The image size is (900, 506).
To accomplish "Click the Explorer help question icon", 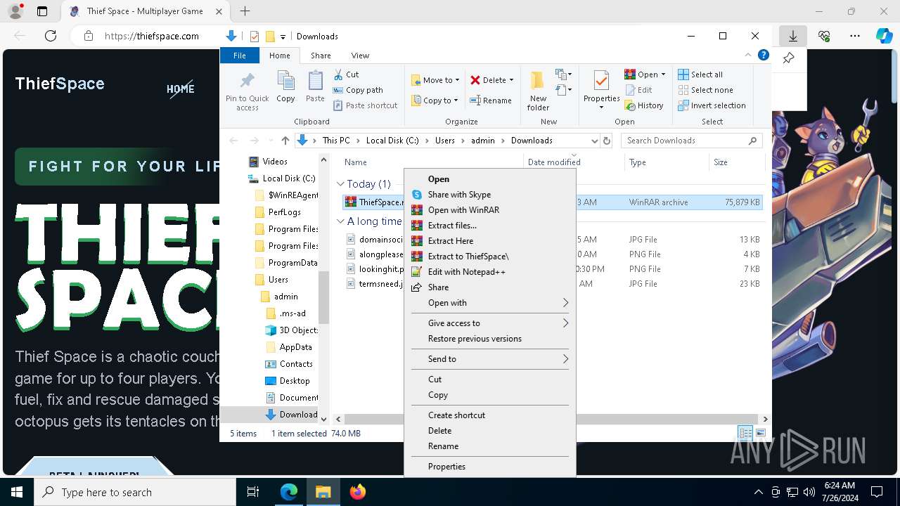I will tap(764, 55).
